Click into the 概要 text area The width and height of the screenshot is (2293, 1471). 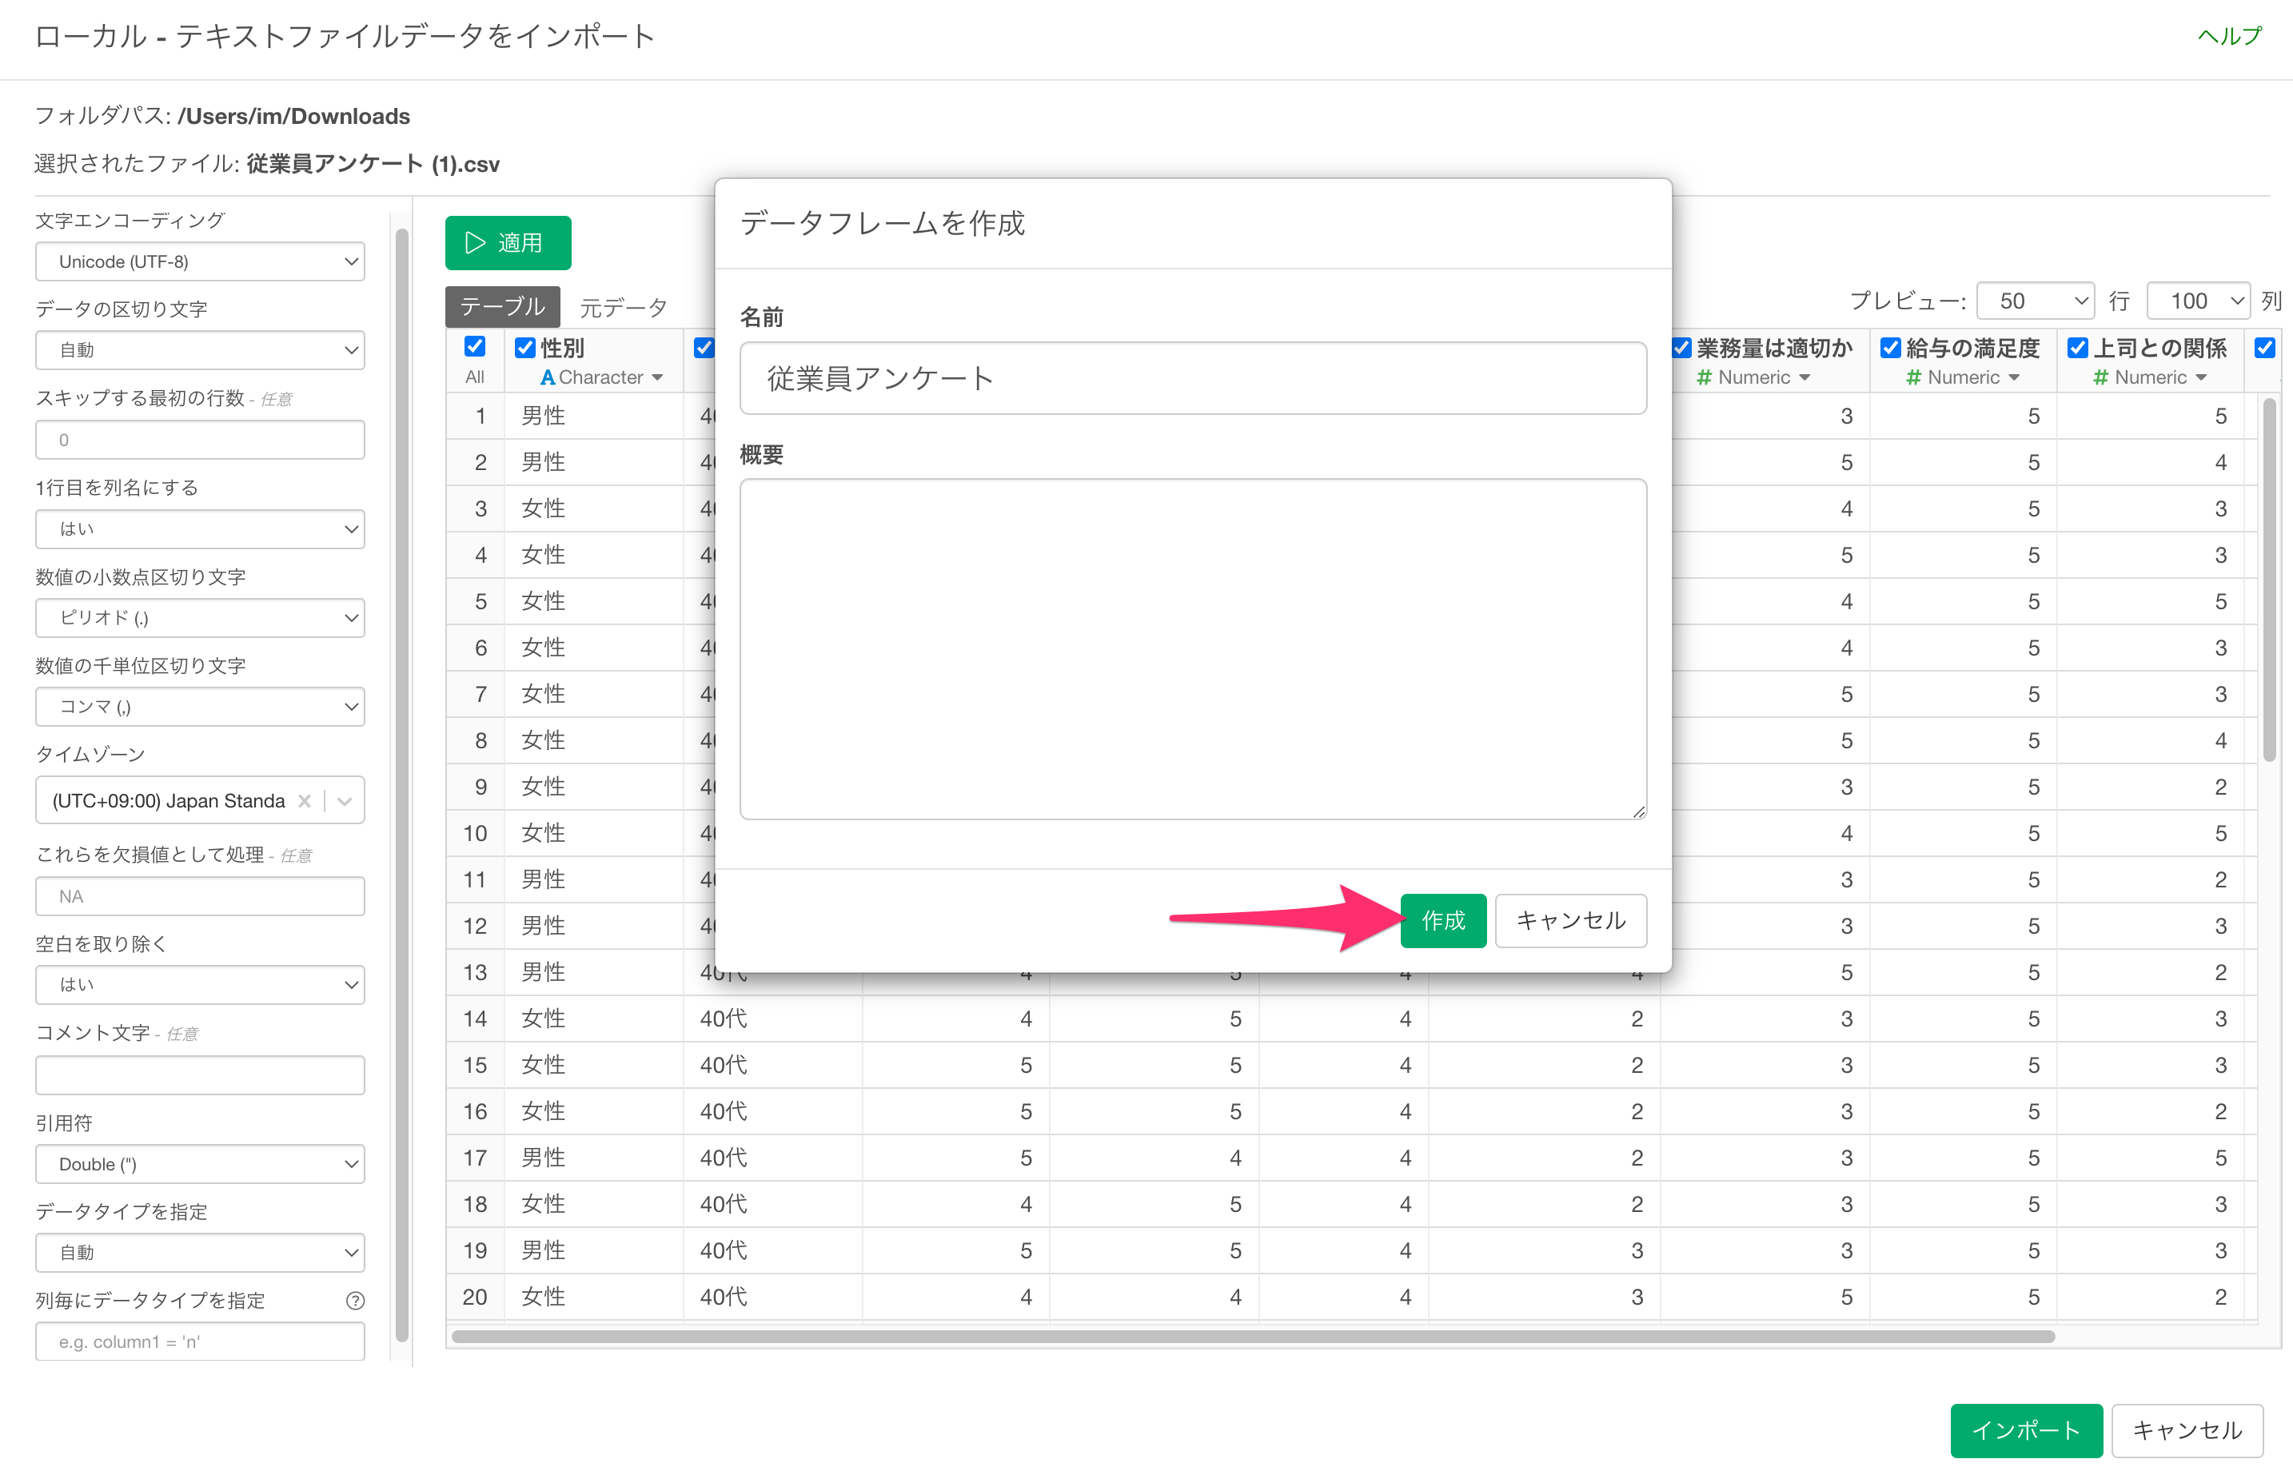1193,649
